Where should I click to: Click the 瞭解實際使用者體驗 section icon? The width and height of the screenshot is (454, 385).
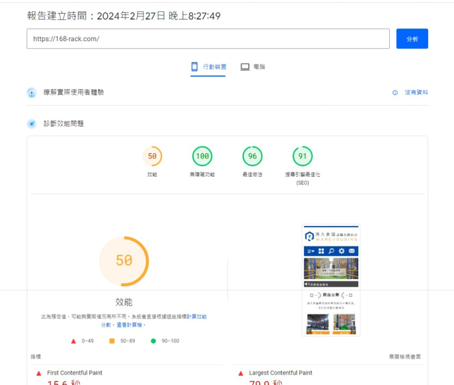tap(32, 93)
